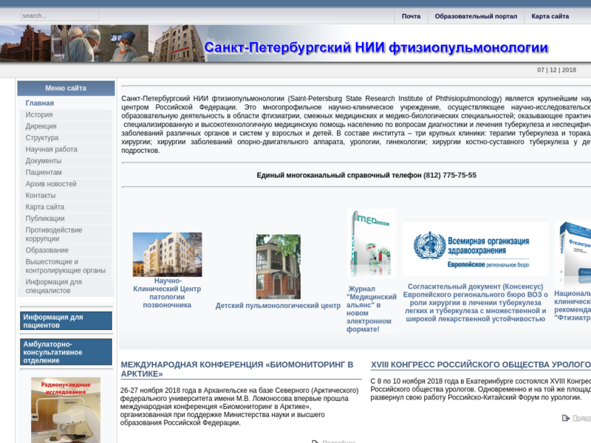The image size is (591, 443).
Task: Open Архив новостей menu item
Action: point(66,184)
